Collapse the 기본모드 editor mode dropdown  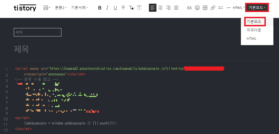(x=257, y=8)
